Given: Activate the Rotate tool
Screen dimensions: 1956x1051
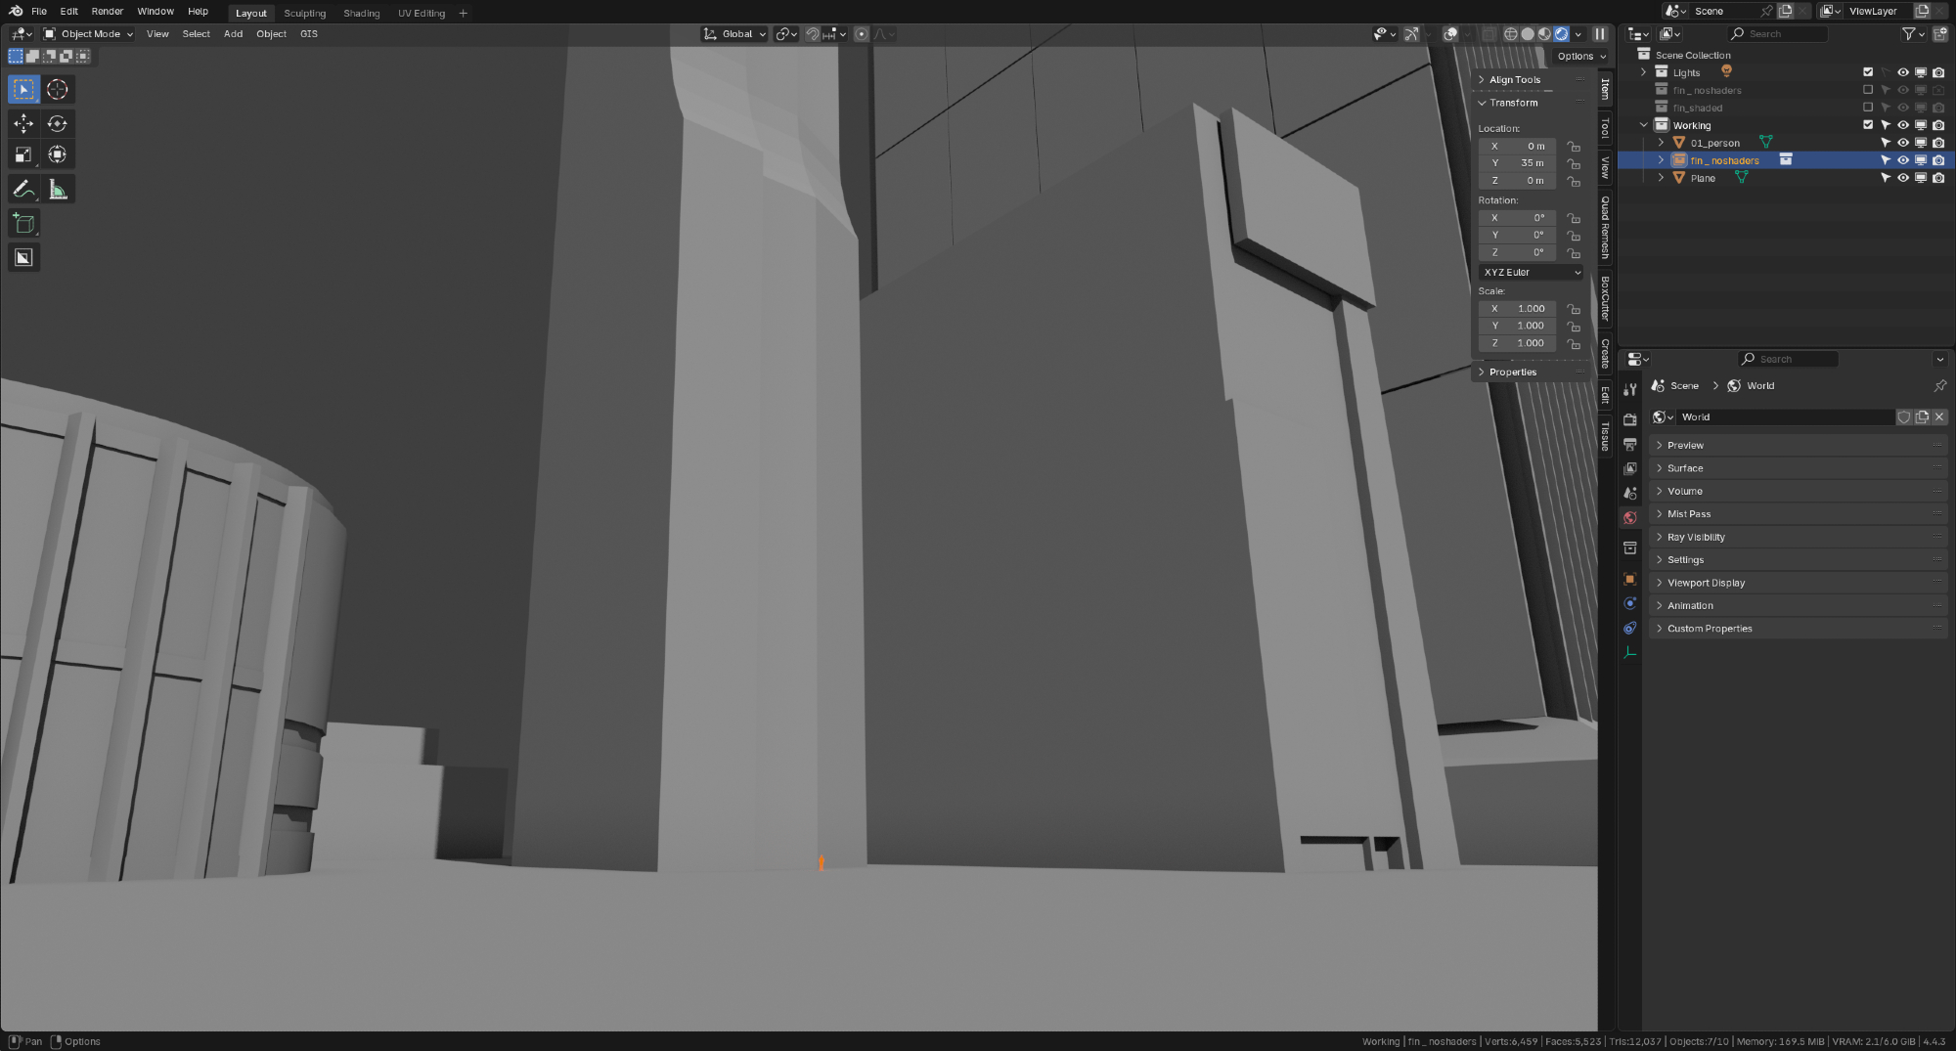Looking at the screenshot, I should (58, 123).
